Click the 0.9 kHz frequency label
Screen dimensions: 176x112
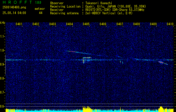3,64
